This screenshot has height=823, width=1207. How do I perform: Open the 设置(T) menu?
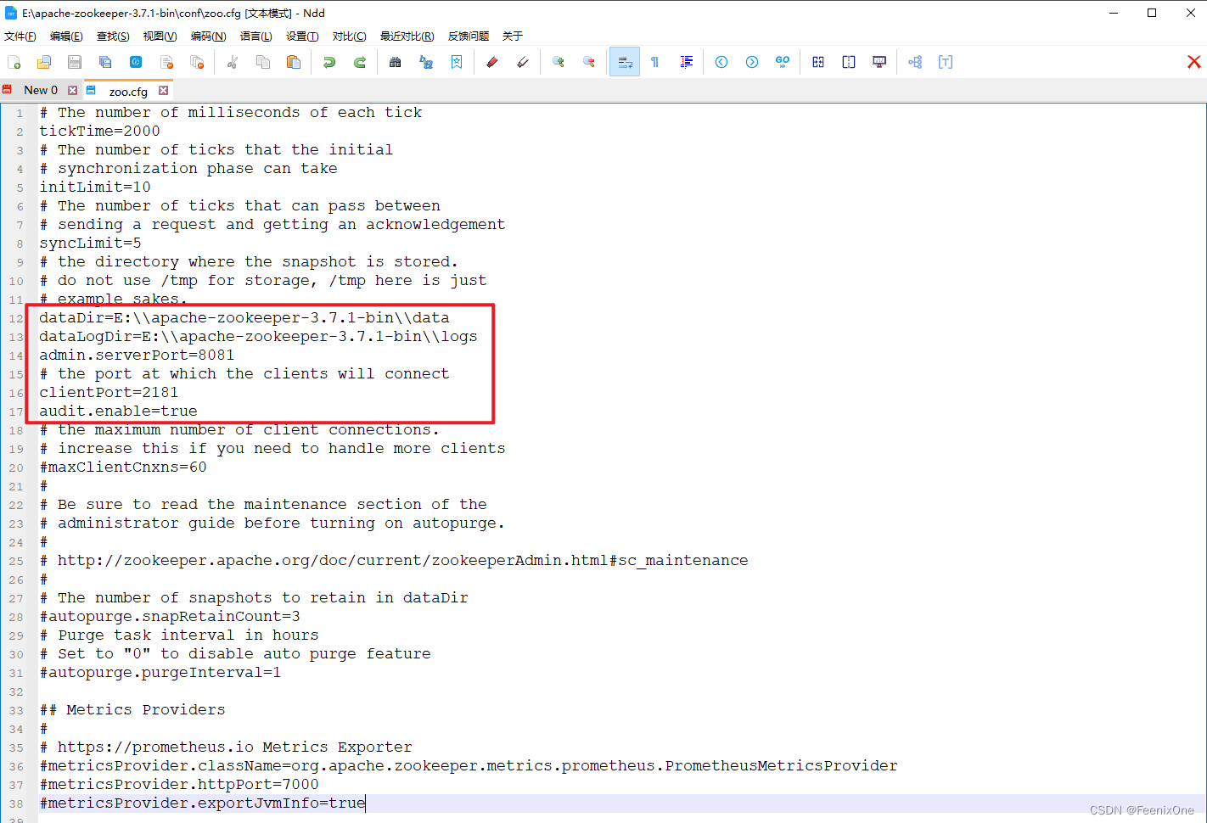302,36
